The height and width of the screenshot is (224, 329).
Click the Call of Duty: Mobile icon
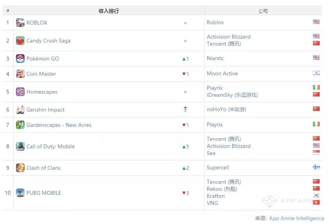coord(20,146)
